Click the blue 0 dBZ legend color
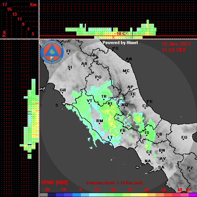The height and width of the screenshot is (197, 197). point(76,195)
